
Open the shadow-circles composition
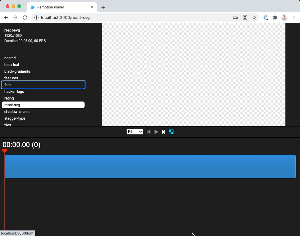(17, 111)
